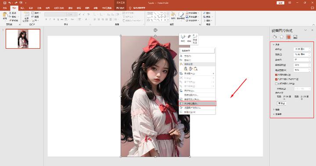Click the Scale Height field in format pane

point(302,65)
